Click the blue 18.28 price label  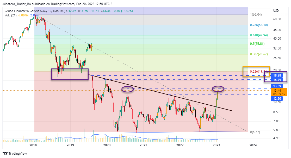277,75
